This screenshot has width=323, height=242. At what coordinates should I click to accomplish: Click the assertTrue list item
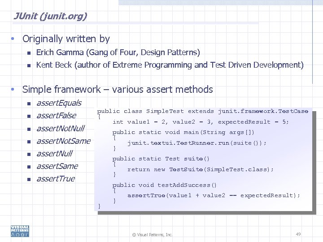pyautogui.click(x=56, y=179)
